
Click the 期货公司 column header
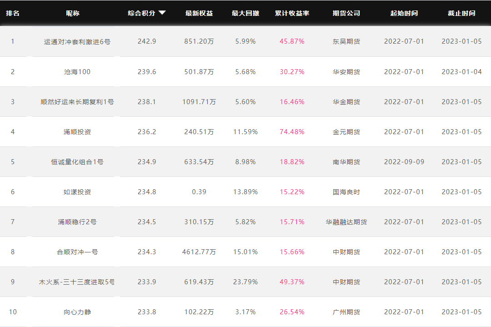point(346,13)
